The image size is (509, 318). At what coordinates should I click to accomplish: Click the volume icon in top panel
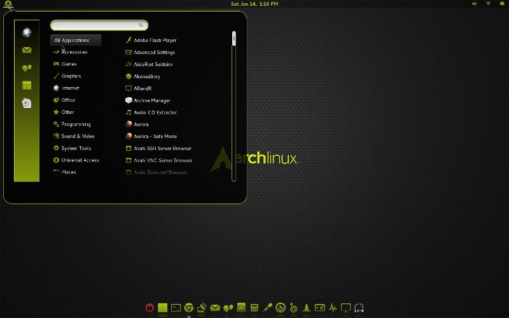[x=474, y=4]
